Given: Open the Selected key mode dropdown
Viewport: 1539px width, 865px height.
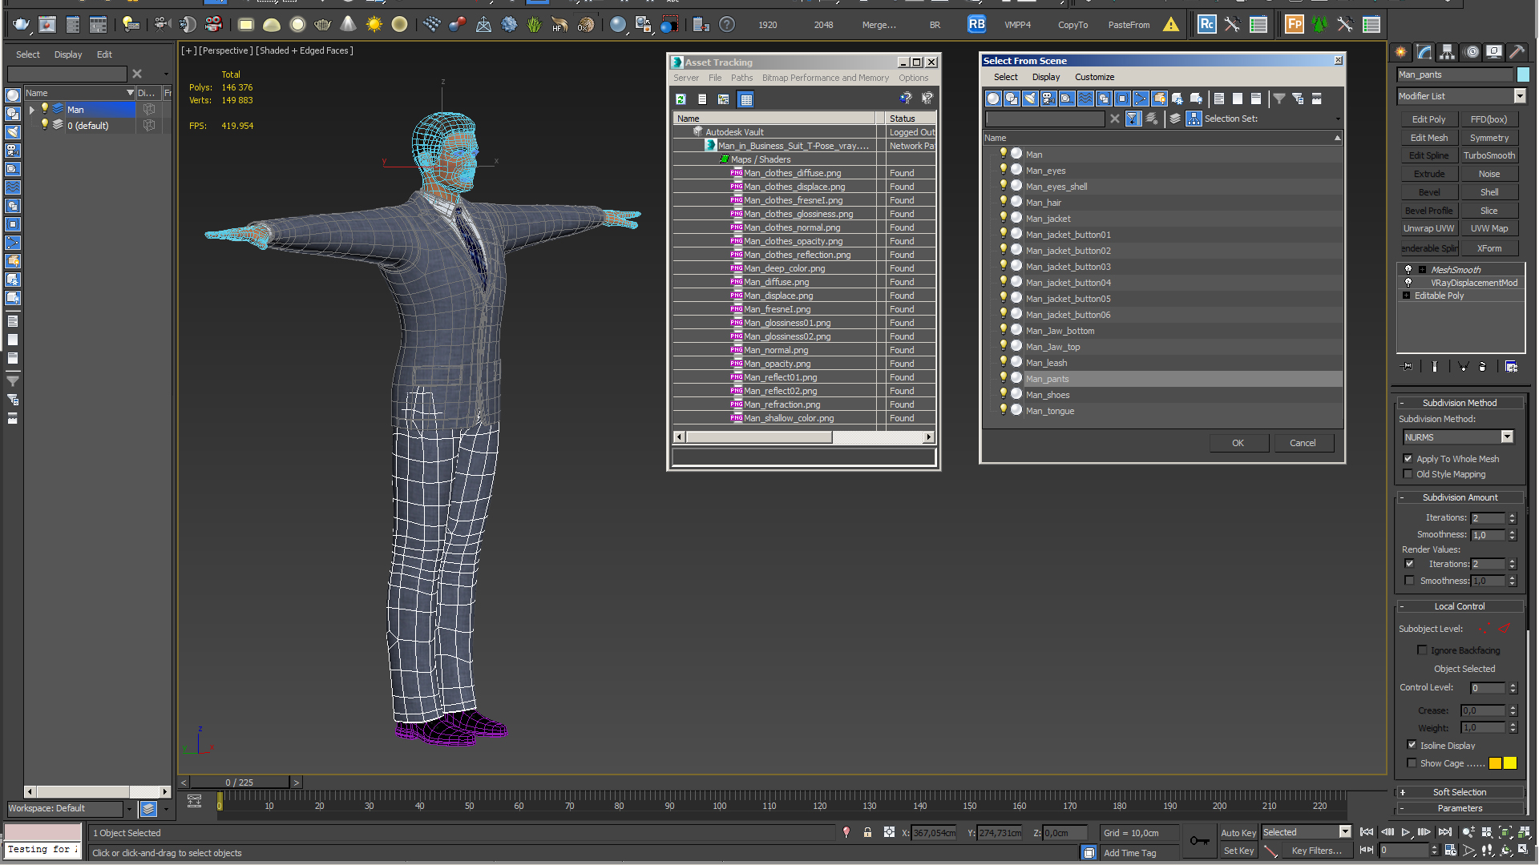Looking at the screenshot, I should point(1345,832).
